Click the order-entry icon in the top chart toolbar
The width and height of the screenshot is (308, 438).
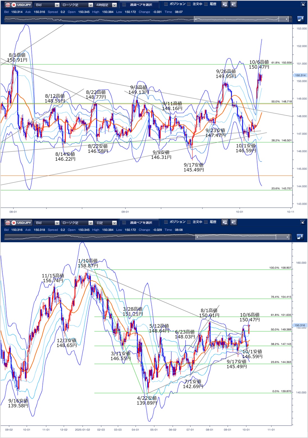[x=225, y=4]
